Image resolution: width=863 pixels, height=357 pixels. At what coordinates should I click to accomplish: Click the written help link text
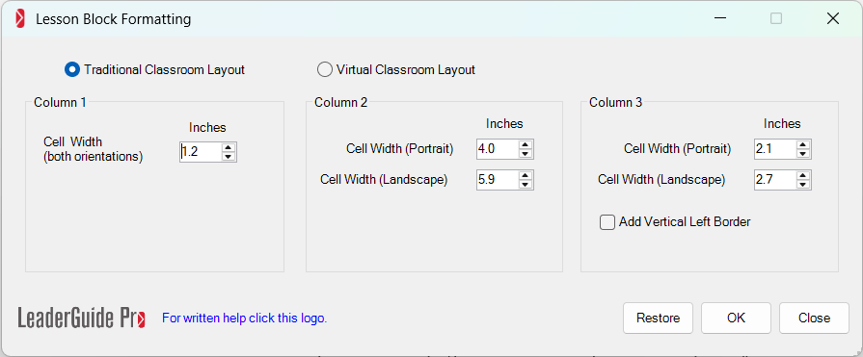pos(244,318)
